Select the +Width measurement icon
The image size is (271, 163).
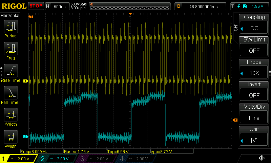tap(11, 114)
